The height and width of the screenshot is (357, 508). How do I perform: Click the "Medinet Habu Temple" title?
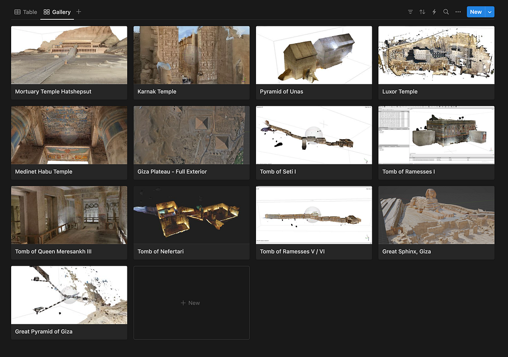pos(44,172)
